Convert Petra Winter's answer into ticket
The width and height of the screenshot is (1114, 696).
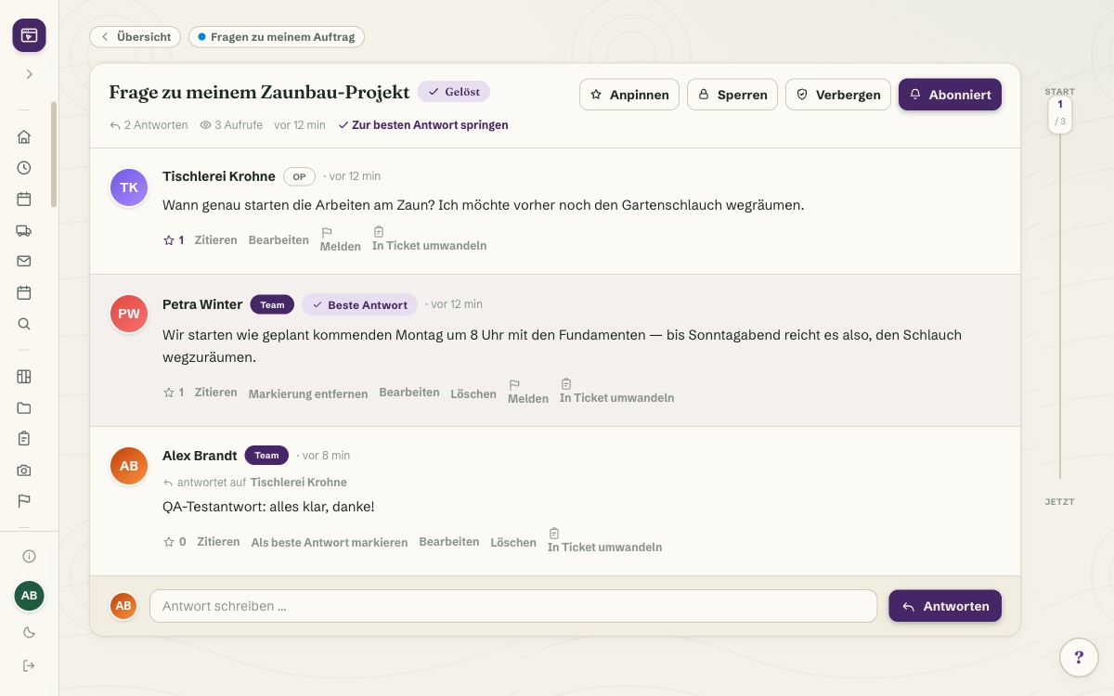[x=616, y=392]
